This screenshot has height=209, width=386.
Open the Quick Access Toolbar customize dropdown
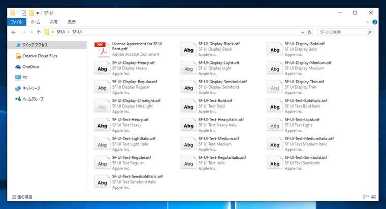click(x=38, y=13)
